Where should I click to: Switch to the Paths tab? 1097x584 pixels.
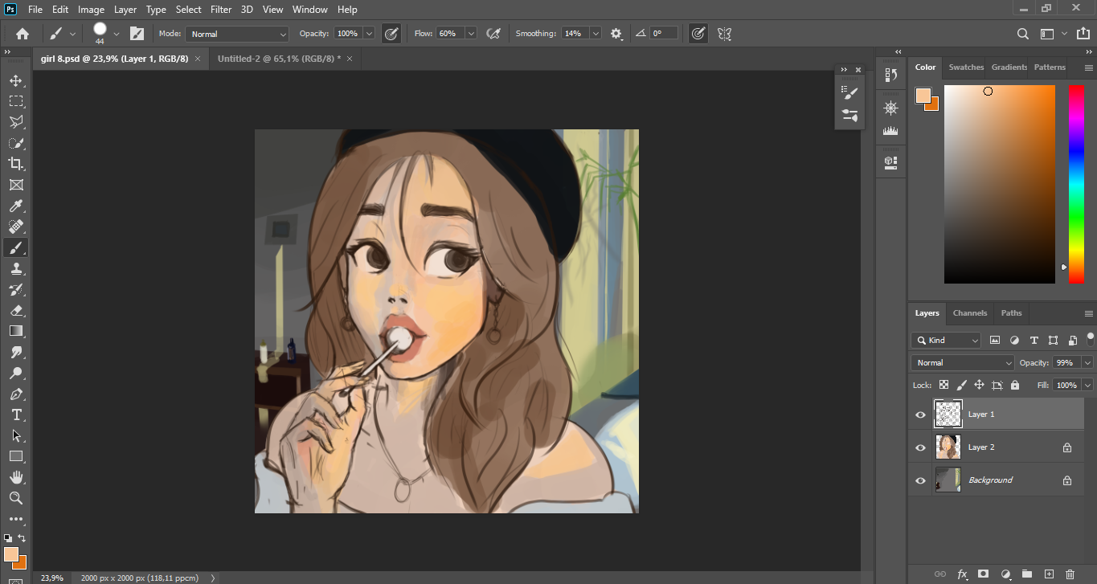click(x=1012, y=312)
